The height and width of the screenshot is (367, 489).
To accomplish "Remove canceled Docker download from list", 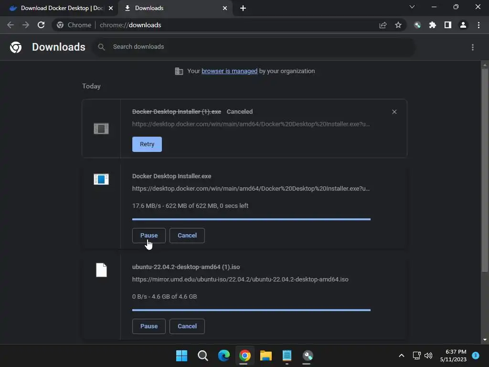I will click(x=394, y=112).
